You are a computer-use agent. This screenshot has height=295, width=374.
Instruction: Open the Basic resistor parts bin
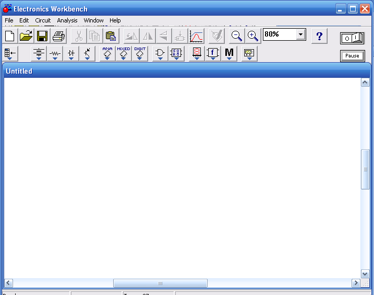[x=55, y=54]
